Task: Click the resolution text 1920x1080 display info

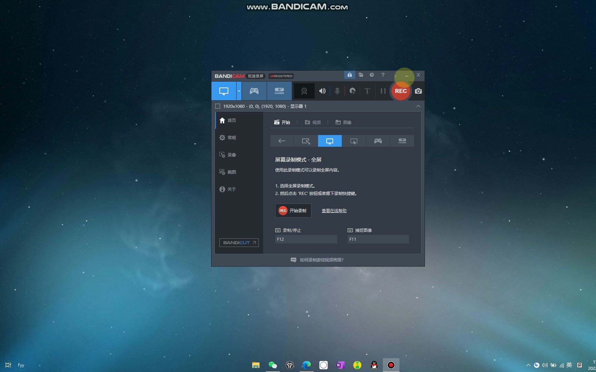Action: pos(265,106)
